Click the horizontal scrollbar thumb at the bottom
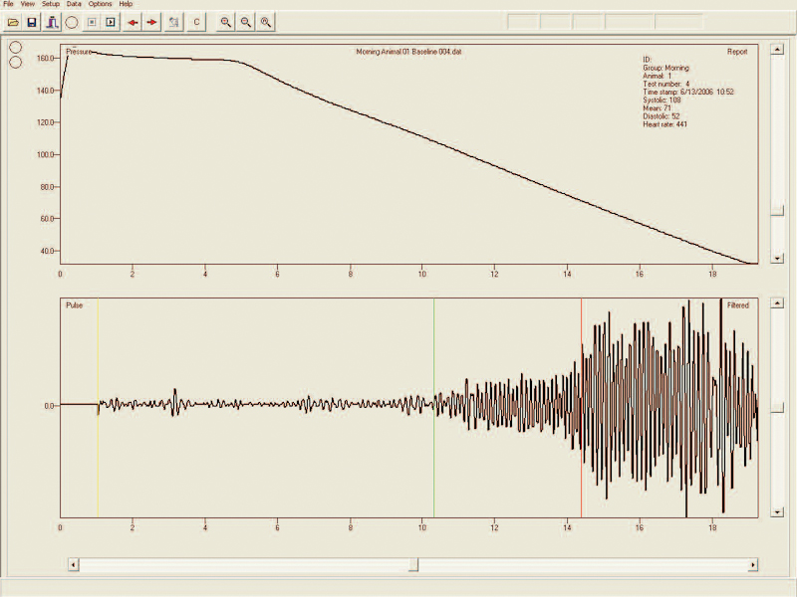 pos(413,564)
